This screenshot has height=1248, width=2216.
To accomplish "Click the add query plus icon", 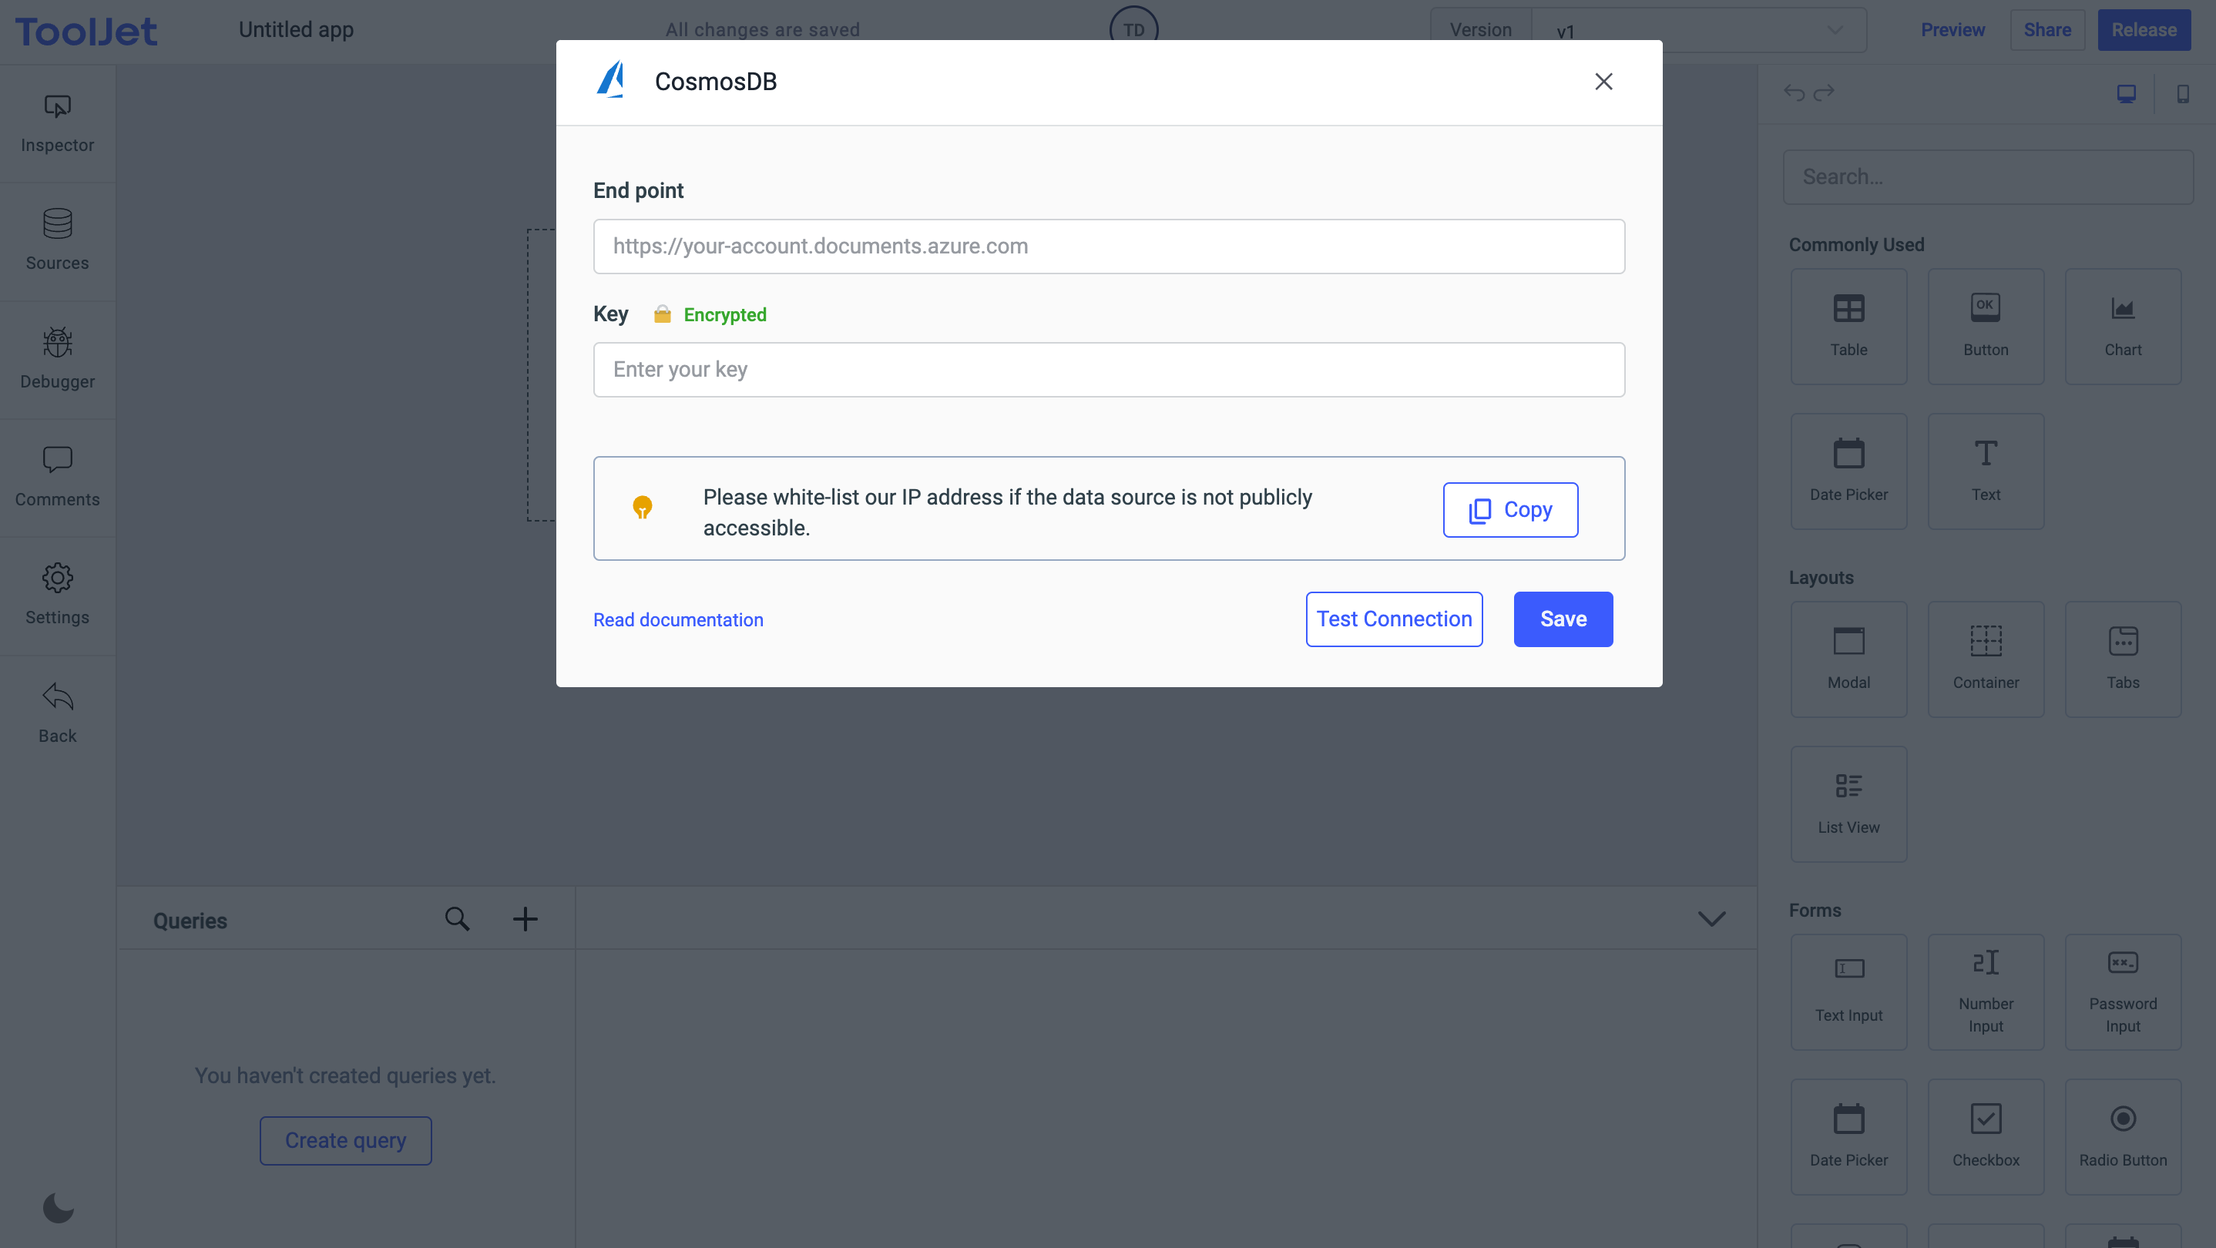I will point(525,918).
